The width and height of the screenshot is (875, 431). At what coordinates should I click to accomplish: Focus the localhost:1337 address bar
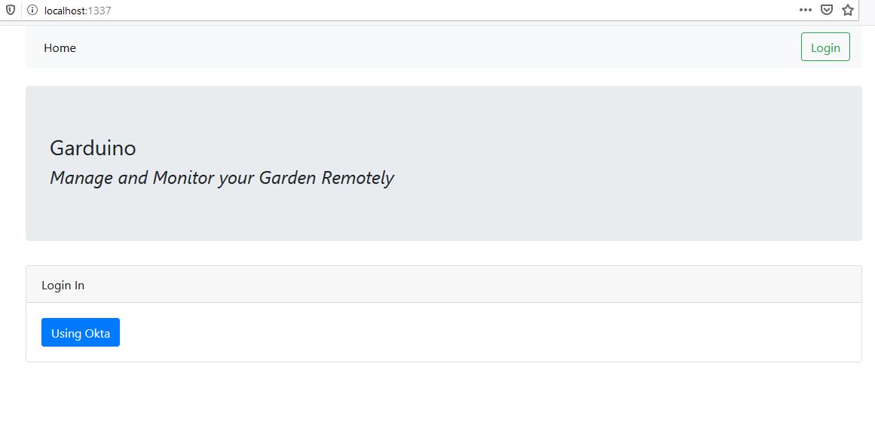pos(377,11)
